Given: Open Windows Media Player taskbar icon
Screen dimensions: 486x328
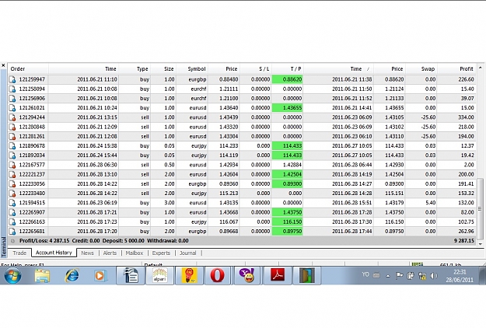Looking at the screenshot, I should point(100,275).
